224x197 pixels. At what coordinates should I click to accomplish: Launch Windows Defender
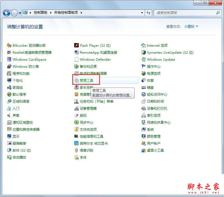(x=95, y=59)
